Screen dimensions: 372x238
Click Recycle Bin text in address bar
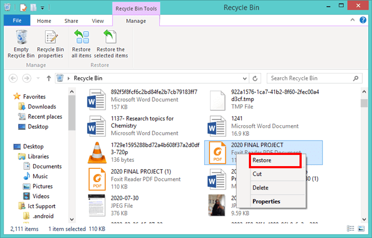coord(88,78)
